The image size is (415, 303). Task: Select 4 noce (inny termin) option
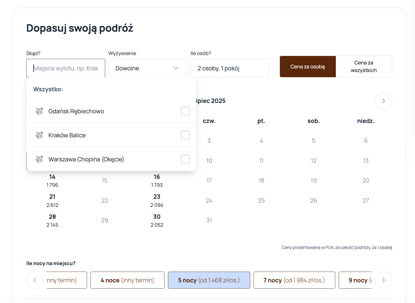coord(127,280)
